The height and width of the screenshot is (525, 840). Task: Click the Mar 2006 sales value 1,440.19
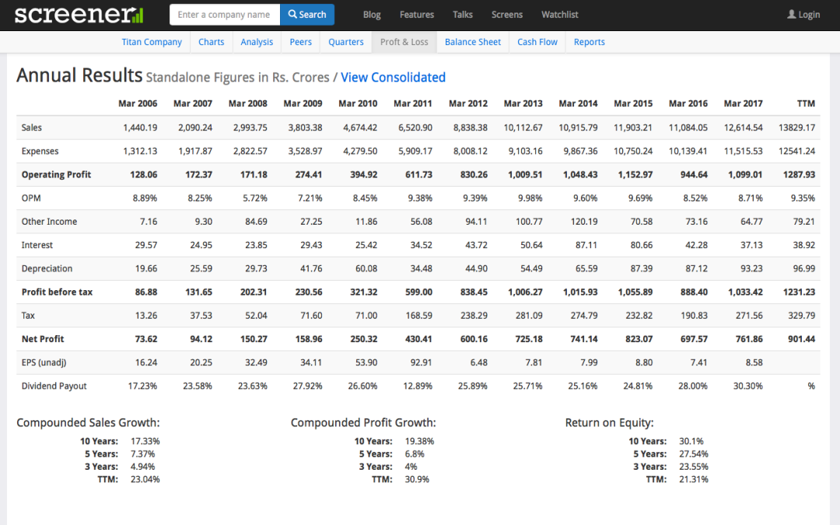click(x=140, y=128)
